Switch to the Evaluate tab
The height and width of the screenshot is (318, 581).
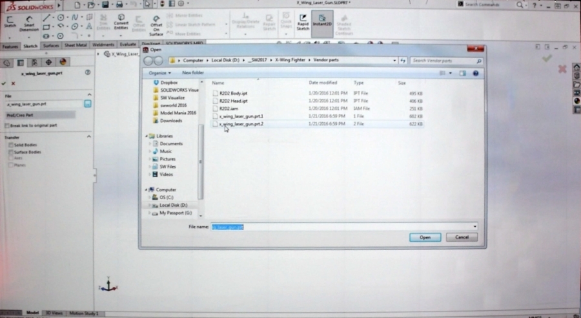[x=128, y=45]
